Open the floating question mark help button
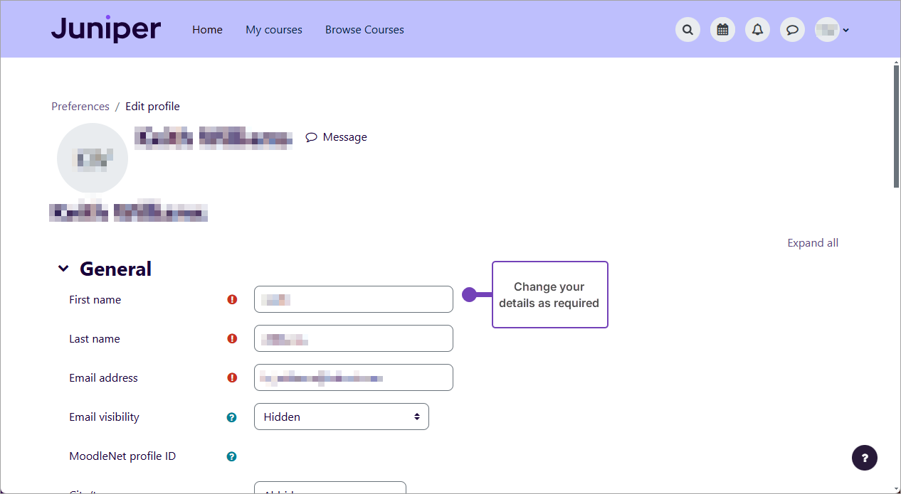 point(865,458)
